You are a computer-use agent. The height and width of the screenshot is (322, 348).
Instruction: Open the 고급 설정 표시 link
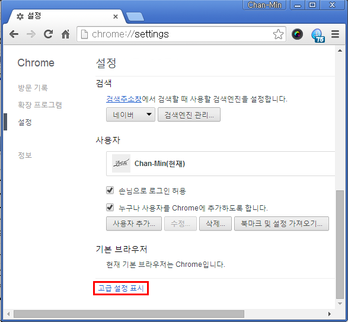coord(121,288)
